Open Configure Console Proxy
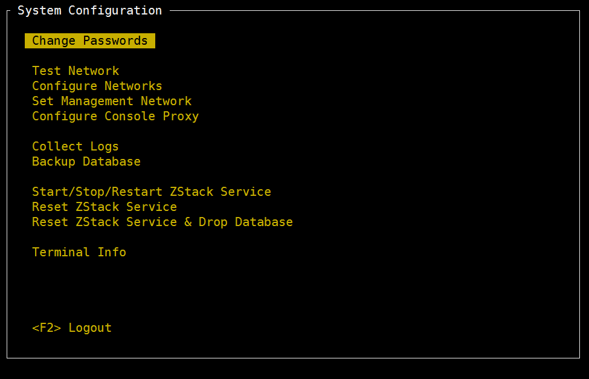The width and height of the screenshot is (589, 379). point(115,116)
